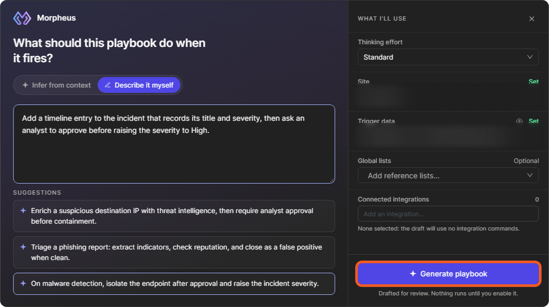Click the Generate playbook button

[x=448, y=274]
